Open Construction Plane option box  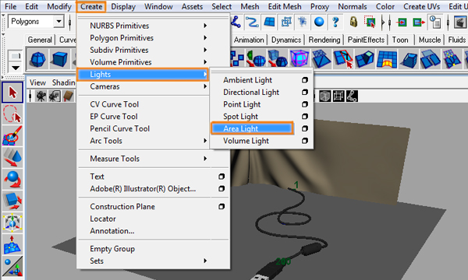(x=222, y=207)
